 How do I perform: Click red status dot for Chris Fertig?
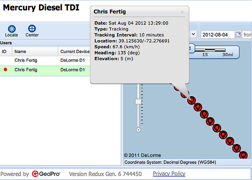pos(6,70)
